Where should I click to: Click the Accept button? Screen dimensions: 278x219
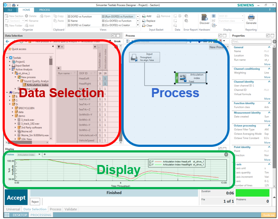coord(16,197)
